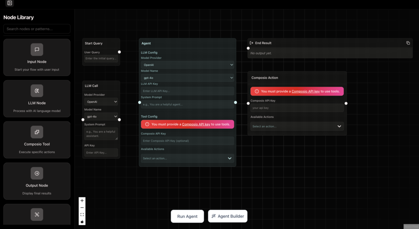Click the Start Query user query field
The image size is (419, 229).
(x=101, y=58)
